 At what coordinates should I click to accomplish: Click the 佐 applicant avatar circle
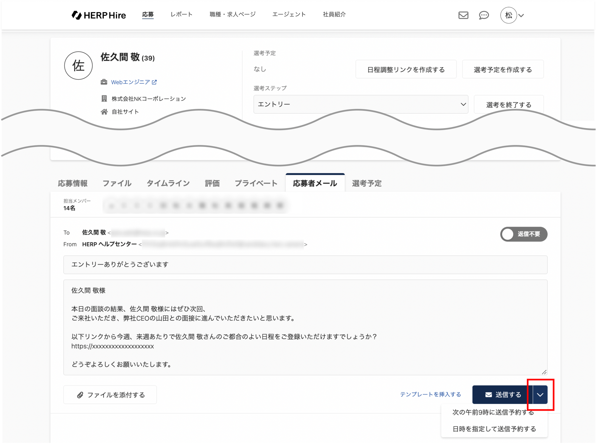click(78, 65)
